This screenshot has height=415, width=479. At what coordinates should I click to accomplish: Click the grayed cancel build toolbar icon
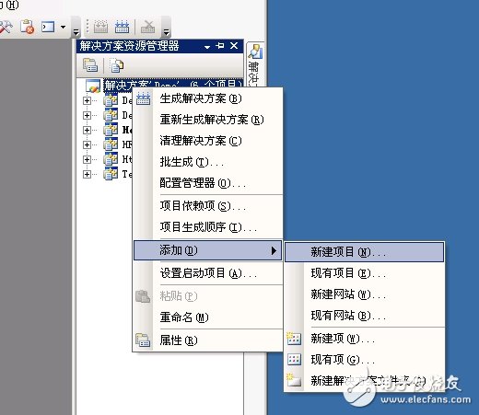[x=147, y=27]
